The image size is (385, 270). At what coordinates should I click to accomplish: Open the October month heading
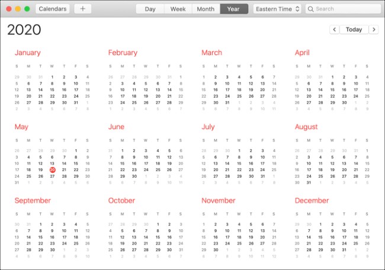click(x=121, y=201)
